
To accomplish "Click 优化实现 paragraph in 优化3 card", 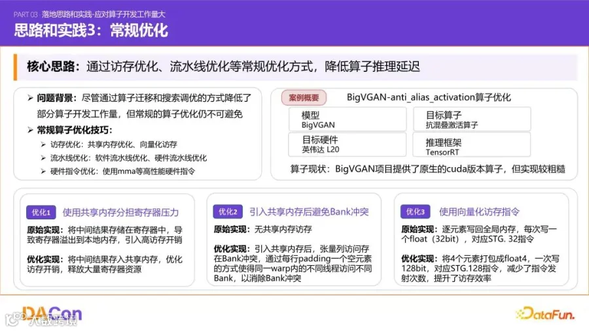I will [x=480, y=268].
